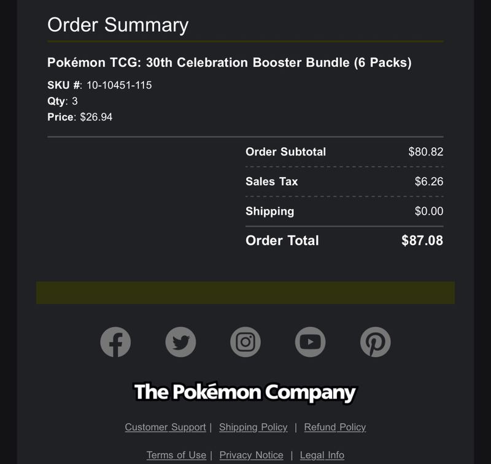The width and height of the screenshot is (491, 464).
Task: Click the Shipping cost $0.00
Action: pos(429,211)
